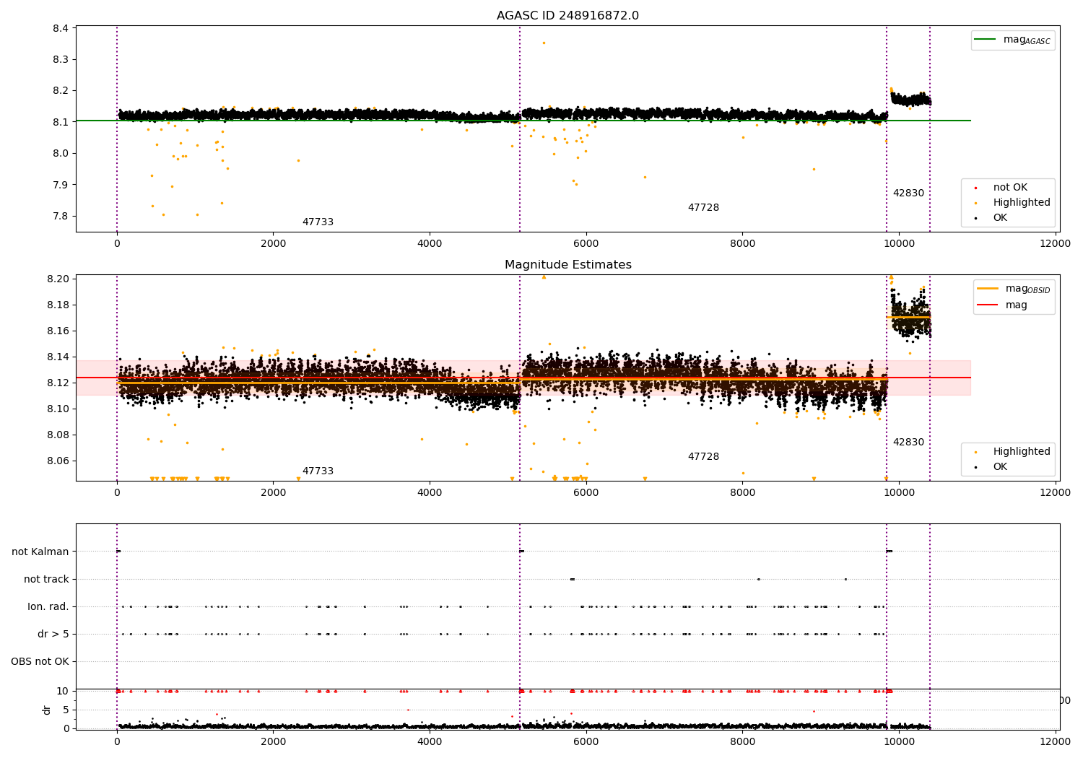
Task: Click the 10 tick on the dr axis
Action: click(63, 692)
